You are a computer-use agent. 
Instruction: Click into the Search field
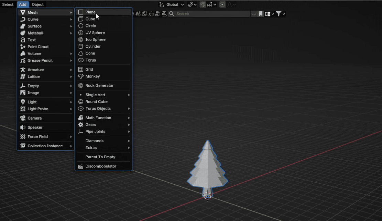211,14
